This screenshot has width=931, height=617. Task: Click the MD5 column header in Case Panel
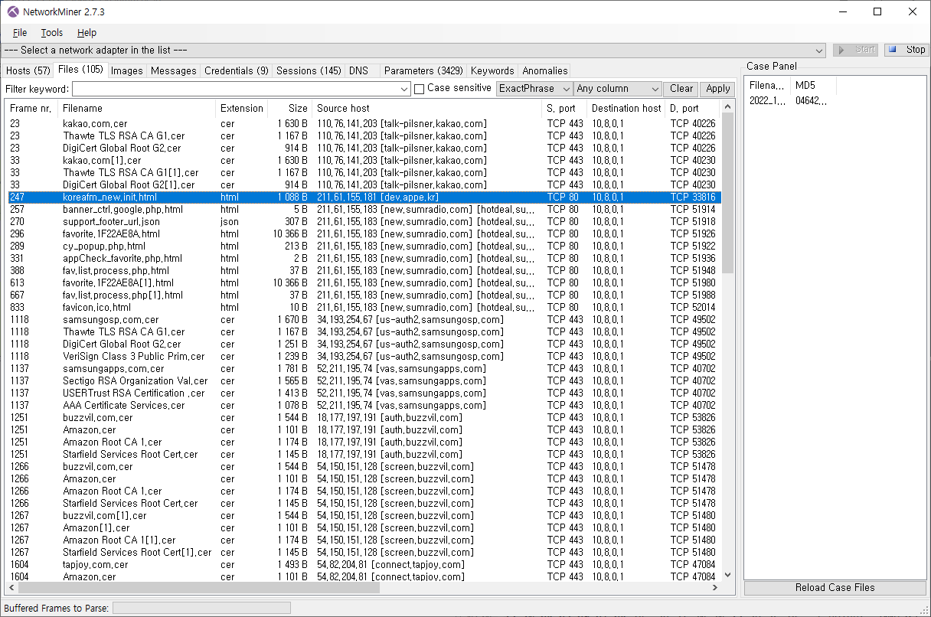click(x=813, y=85)
